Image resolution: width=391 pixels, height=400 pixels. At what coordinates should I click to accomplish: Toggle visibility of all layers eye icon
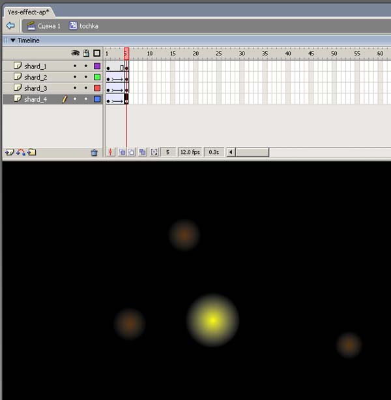point(75,53)
